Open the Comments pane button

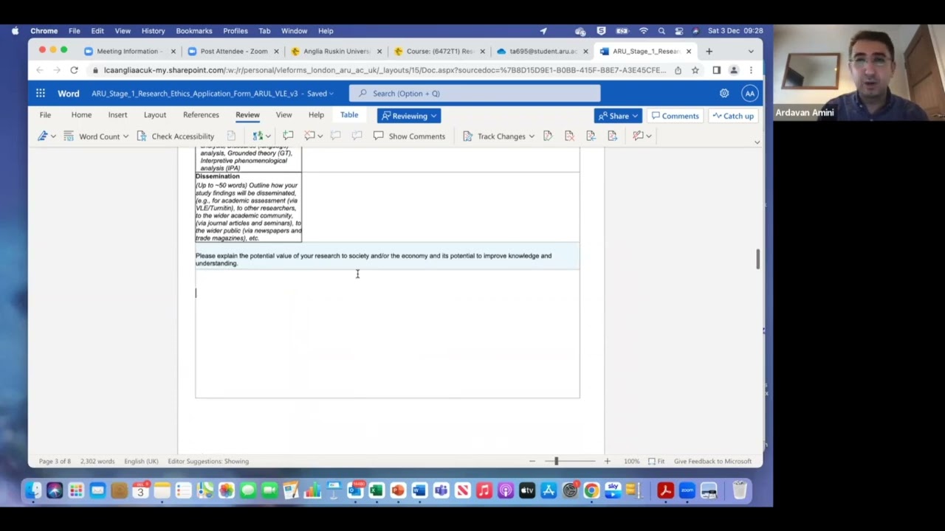coord(675,116)
